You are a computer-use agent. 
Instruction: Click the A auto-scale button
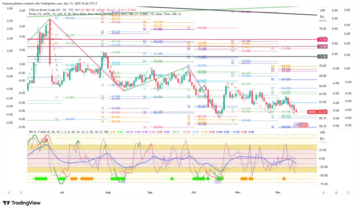click(324, 192)
